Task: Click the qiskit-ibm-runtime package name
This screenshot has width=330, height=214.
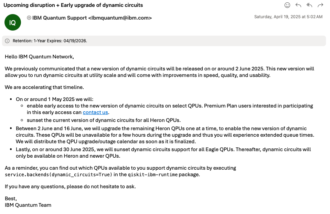Action: (x=153, y=174)
